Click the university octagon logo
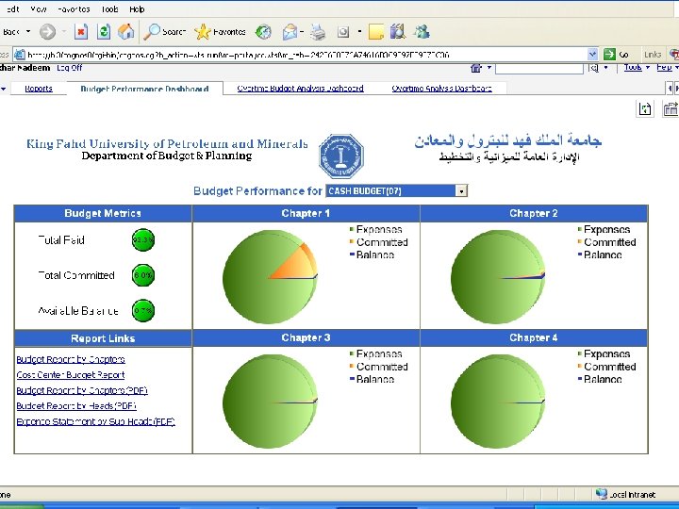 pos(341,156)
